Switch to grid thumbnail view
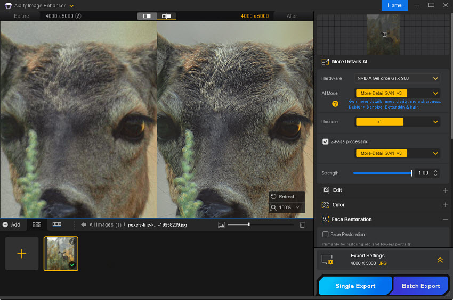 [37, 224]
